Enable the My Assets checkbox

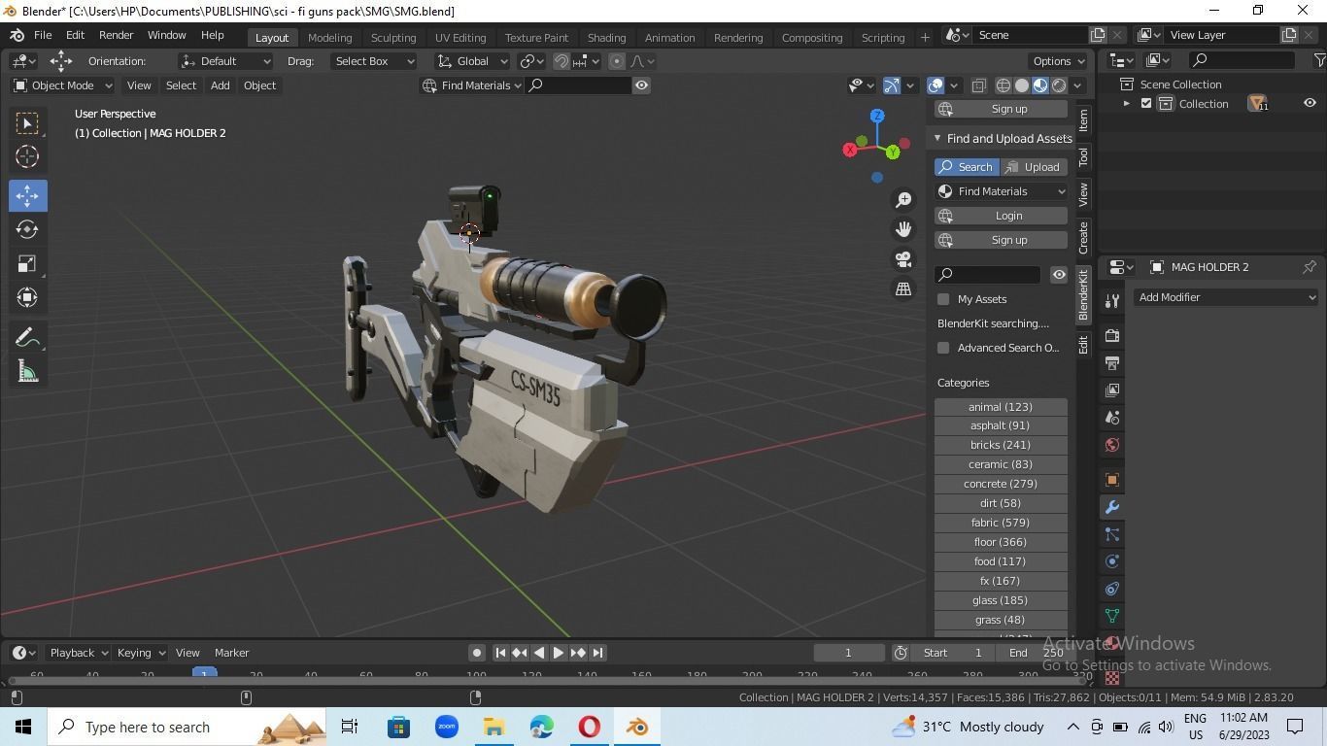943,299
